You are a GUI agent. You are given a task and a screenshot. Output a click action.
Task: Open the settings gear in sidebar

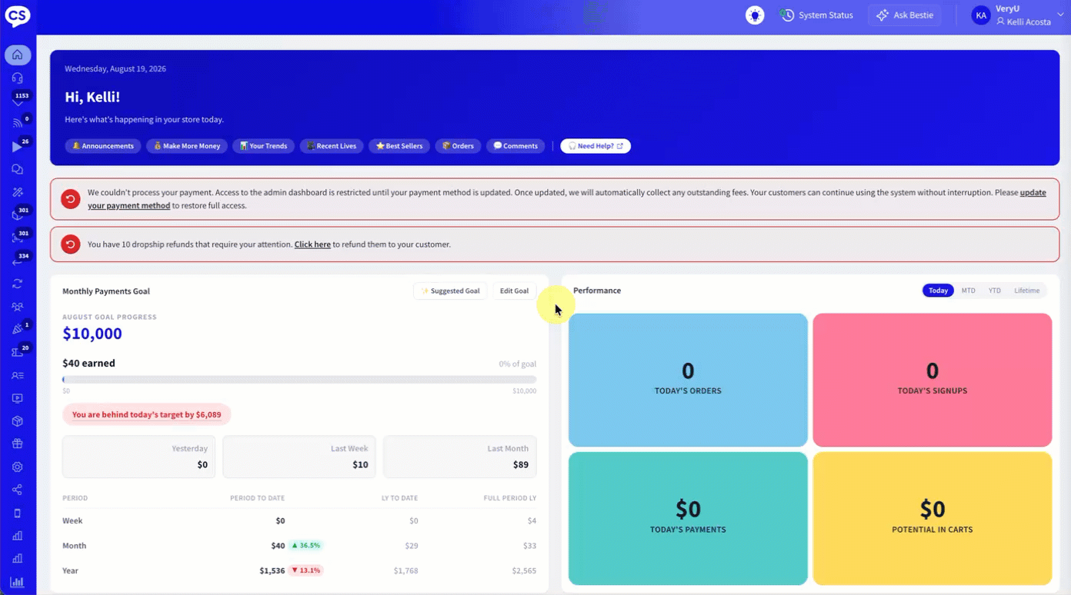click(18, 467)
